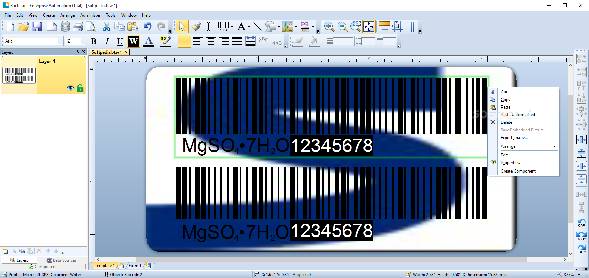Close the Softpedia.btw document tab
This screenshot has width=589, height=278.
click(126, 52)
